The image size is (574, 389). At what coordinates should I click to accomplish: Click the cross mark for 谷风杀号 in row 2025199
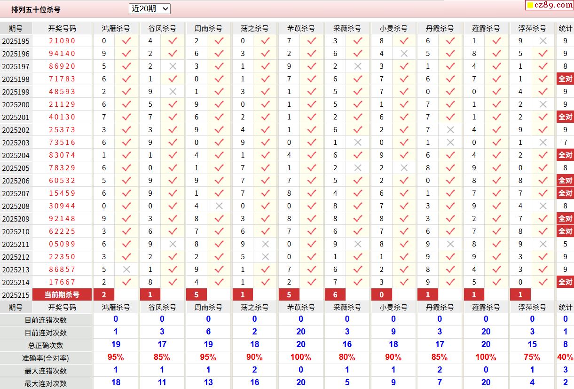(173, 92)
